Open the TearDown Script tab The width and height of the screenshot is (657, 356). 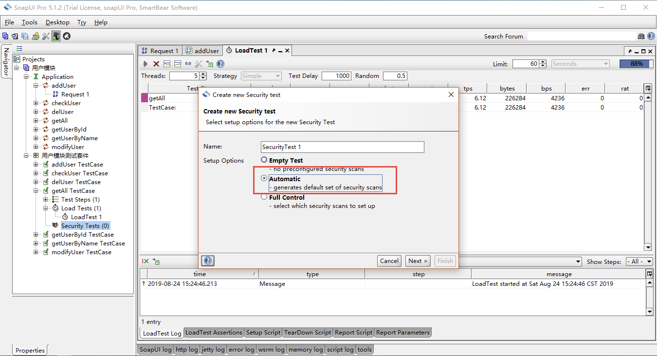click(x=308, y=333)
